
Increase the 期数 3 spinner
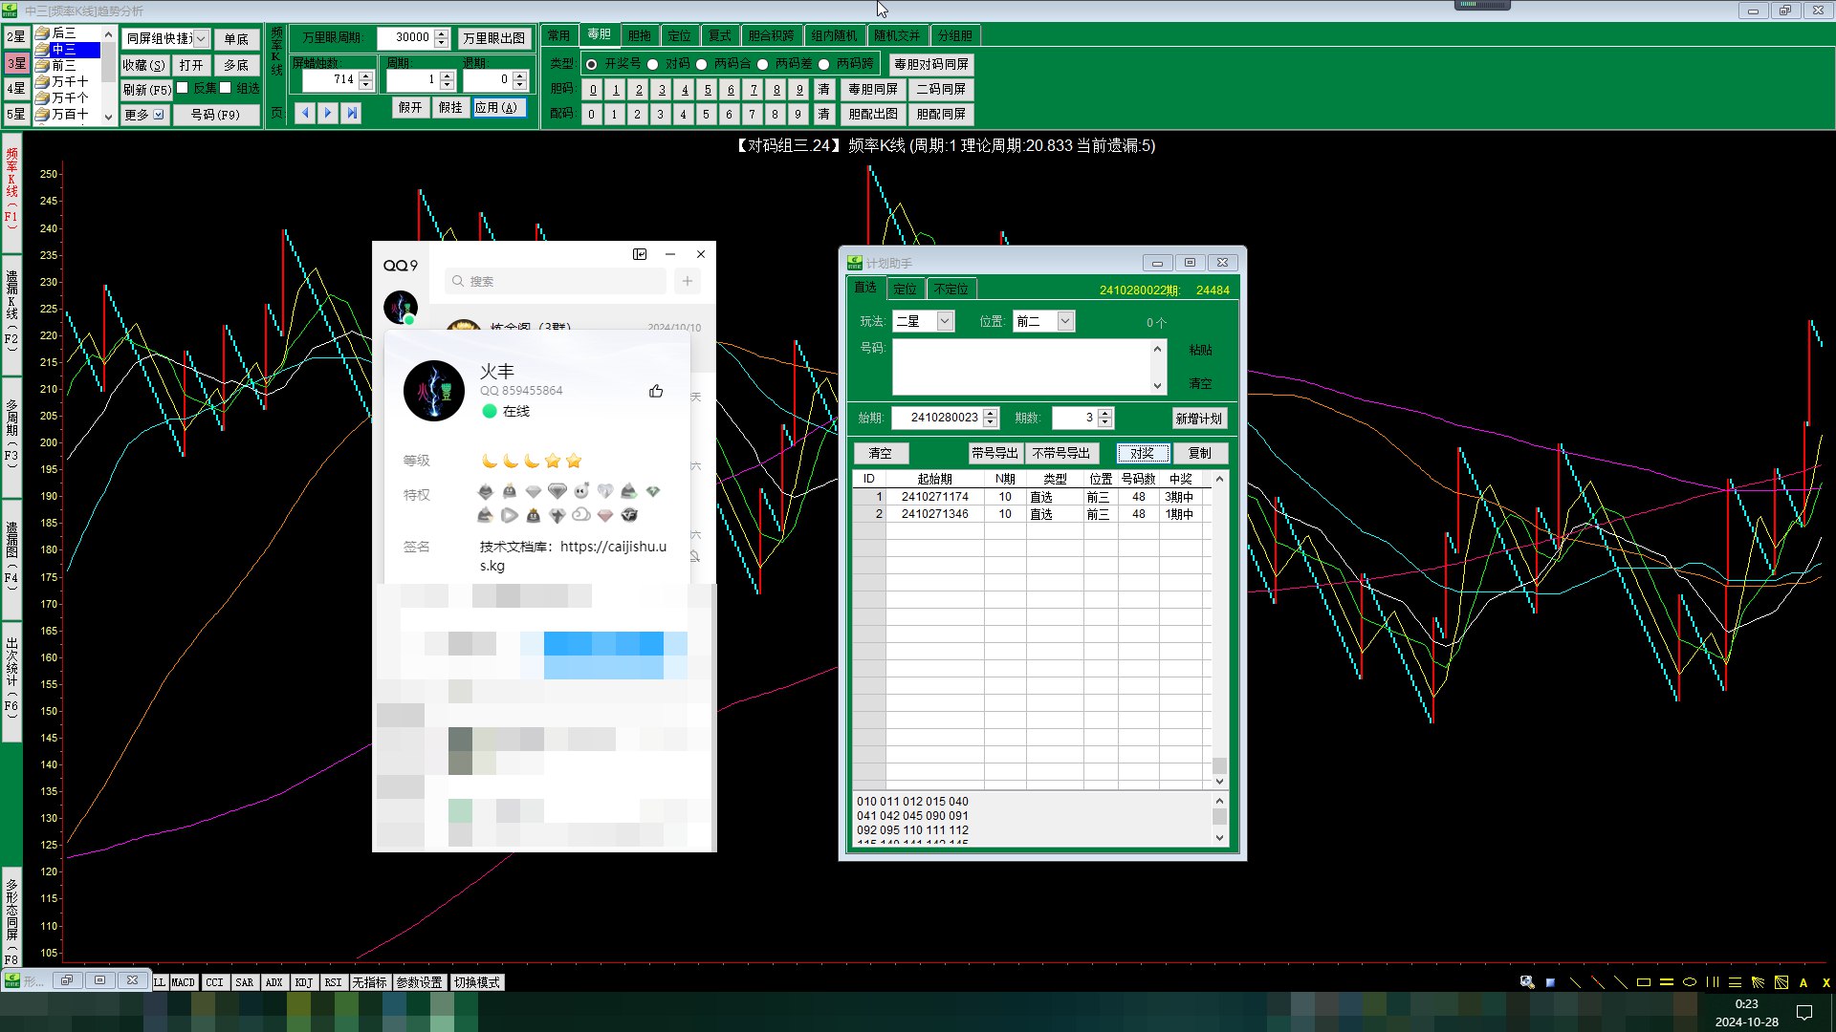[1105, 413]
